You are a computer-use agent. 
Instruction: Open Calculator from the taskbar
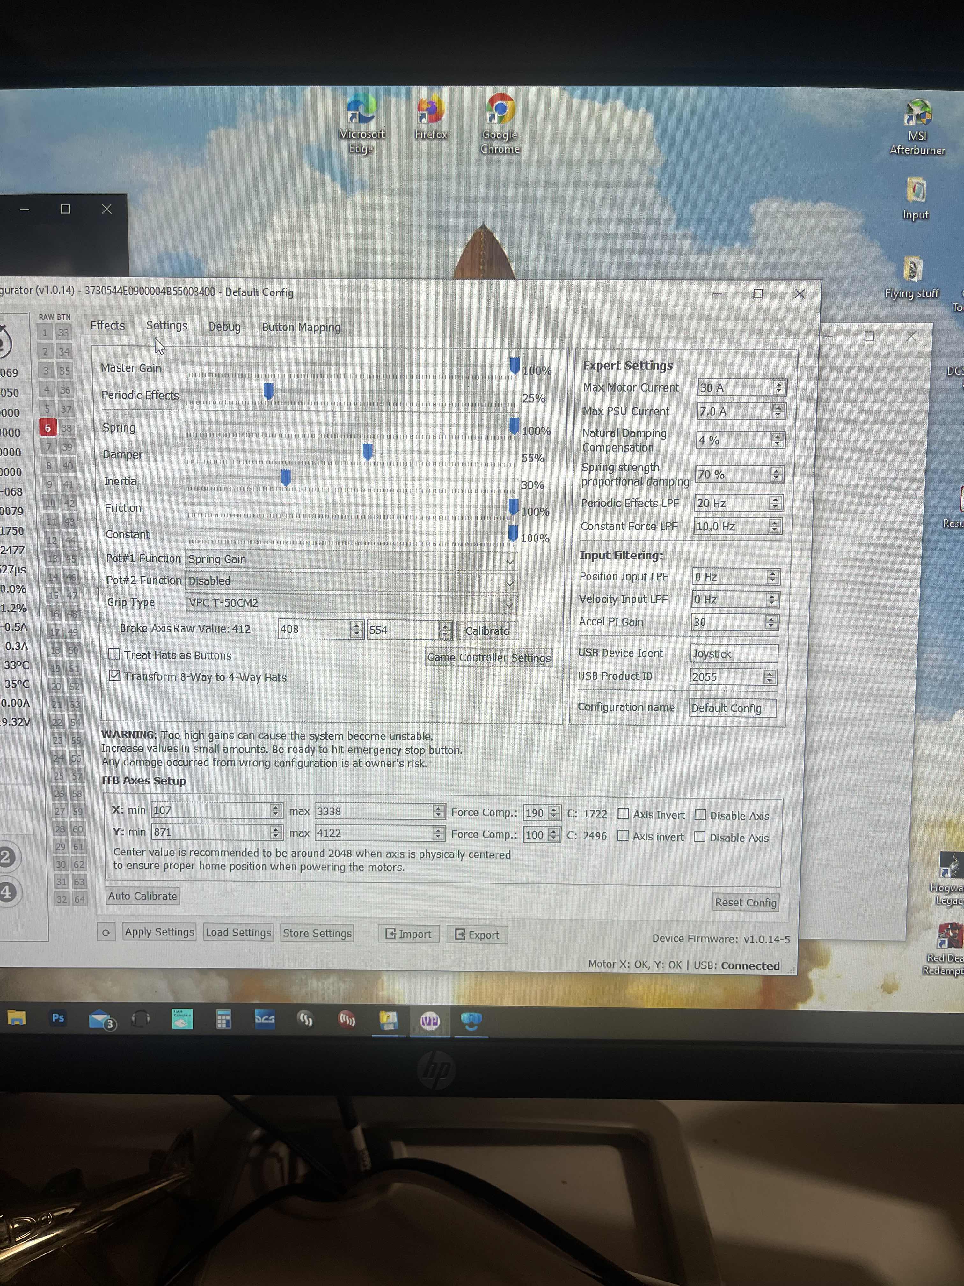(x=223, y=1019)
